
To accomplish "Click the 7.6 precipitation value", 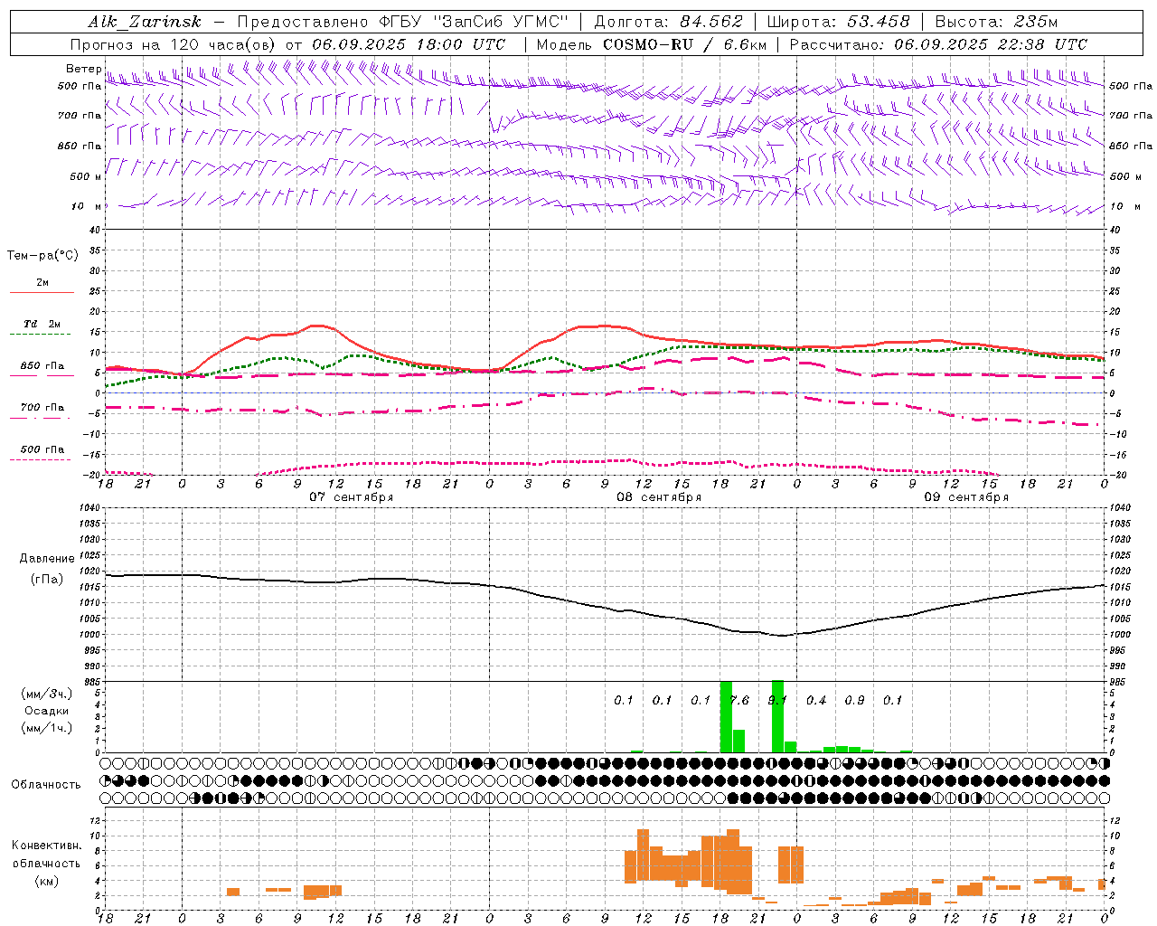I will 739,700.
